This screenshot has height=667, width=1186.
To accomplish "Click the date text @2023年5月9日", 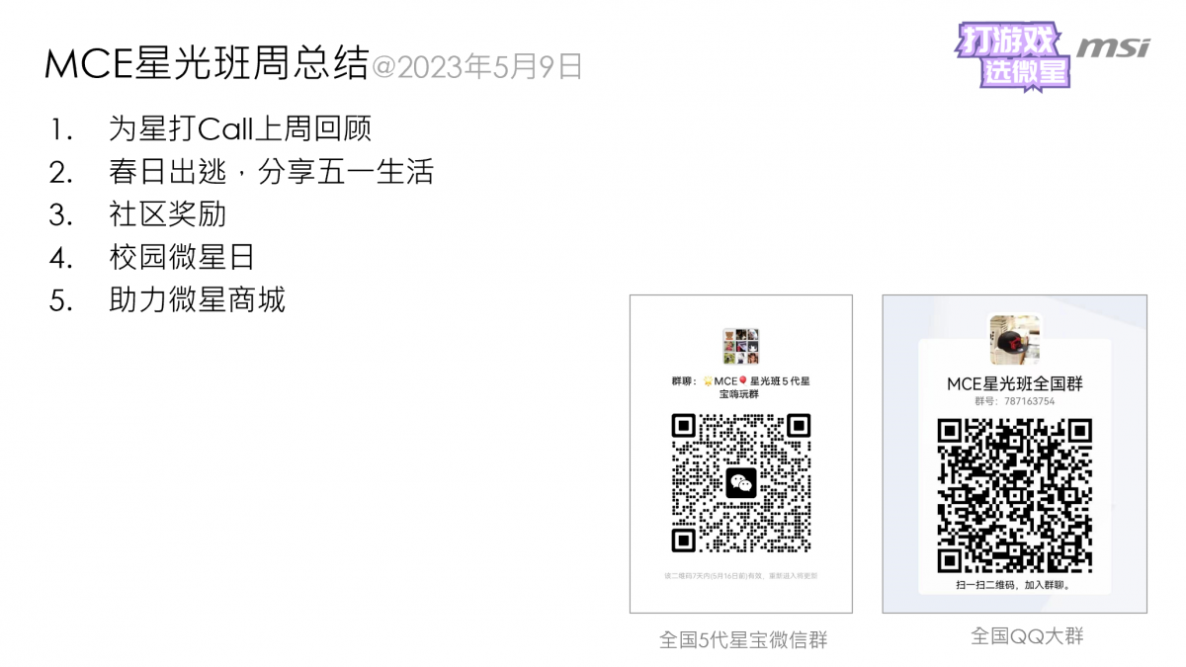I will (x=475, y=66).
